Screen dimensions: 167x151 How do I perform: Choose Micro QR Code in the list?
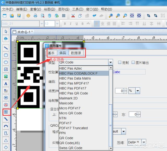click(70, 113)
